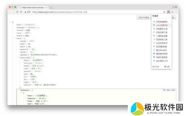Go to the browser home page icon

21,12
